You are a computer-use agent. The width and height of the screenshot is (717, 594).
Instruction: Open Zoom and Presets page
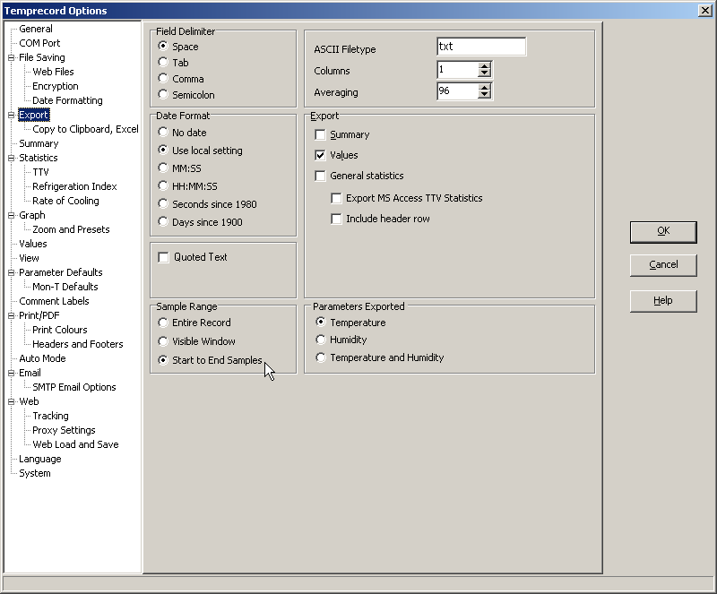(x=71, y=229)
